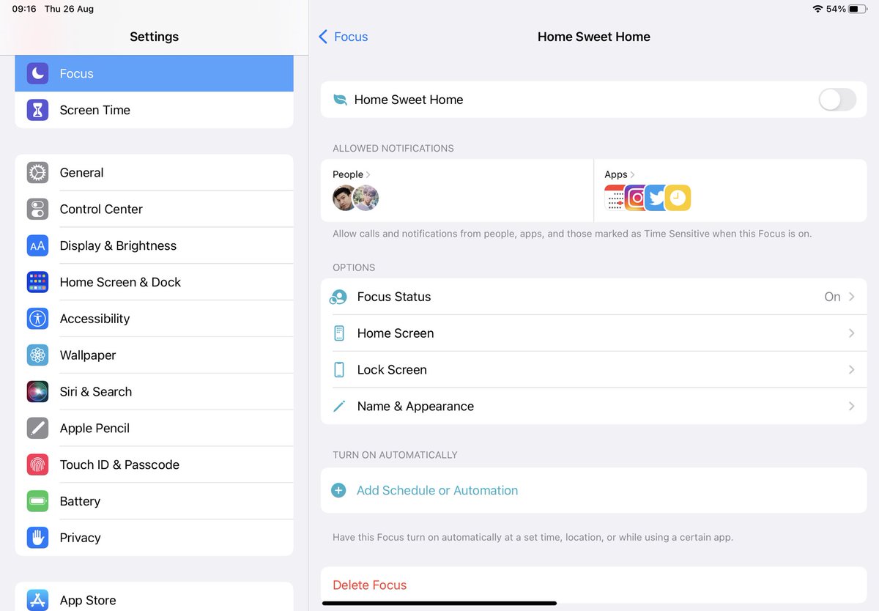This screenshot has height=611, width=879.
Task: Tap the Accessibility icon in sidebar
Action: pos(37,319)
